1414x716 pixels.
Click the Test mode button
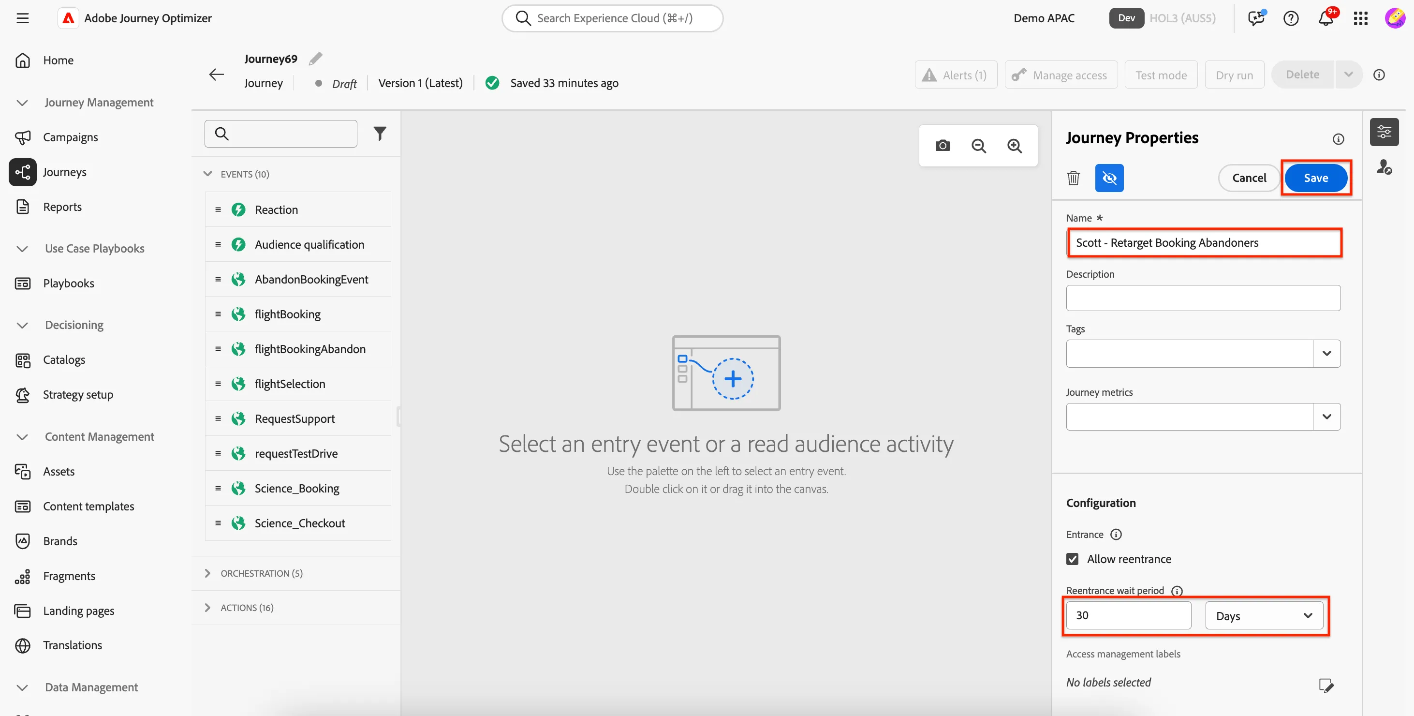(1161, 75)
